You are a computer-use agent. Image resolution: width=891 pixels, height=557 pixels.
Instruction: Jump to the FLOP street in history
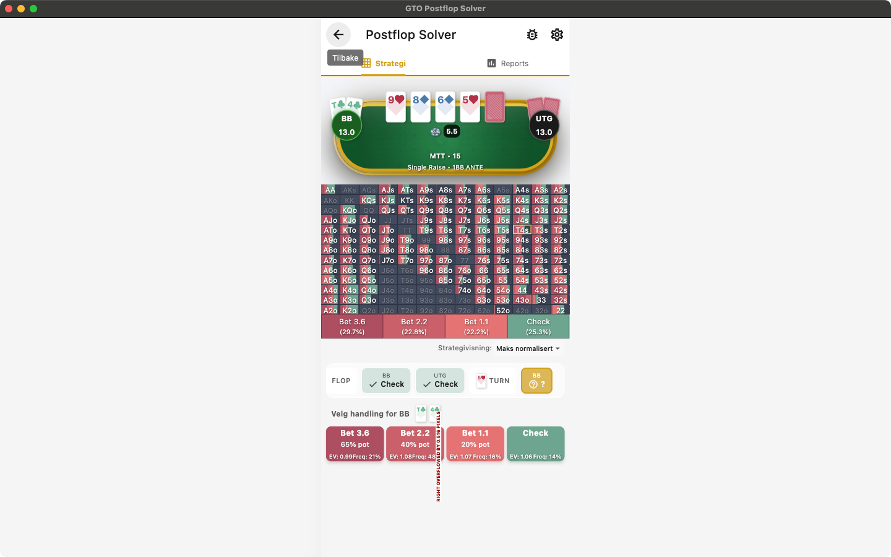click(341, 381)
